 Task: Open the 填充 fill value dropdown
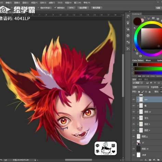coord(161,92)
